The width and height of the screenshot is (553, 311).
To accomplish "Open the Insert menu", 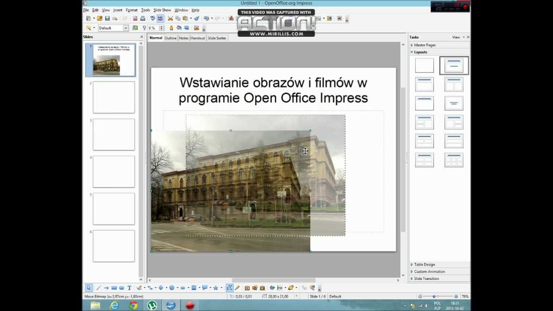I will pos(118,10).
